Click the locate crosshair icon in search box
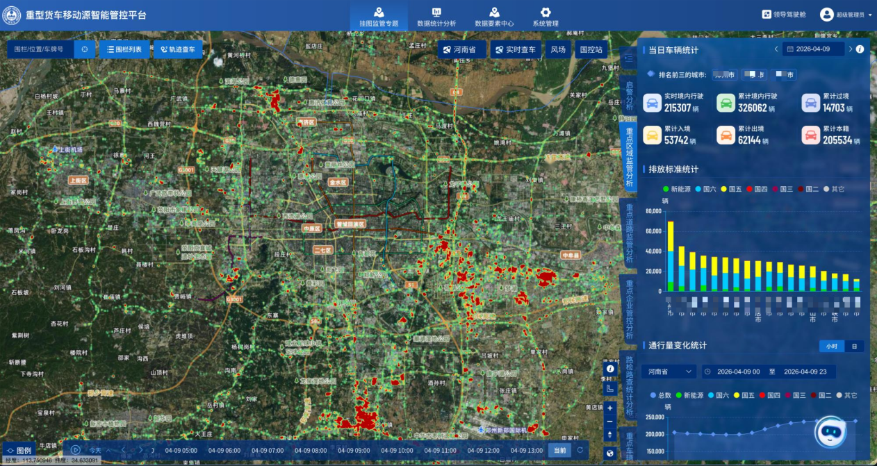The image size is (877, 466). pyautogui.click(x=85, y=49)
